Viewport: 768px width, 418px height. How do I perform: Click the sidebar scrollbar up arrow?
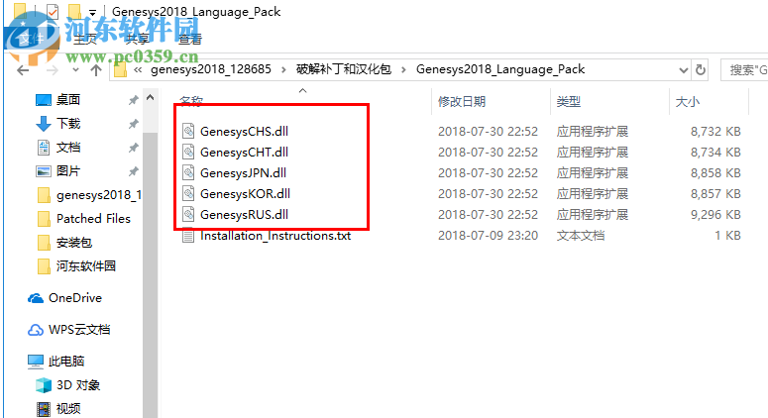[151, 97]
